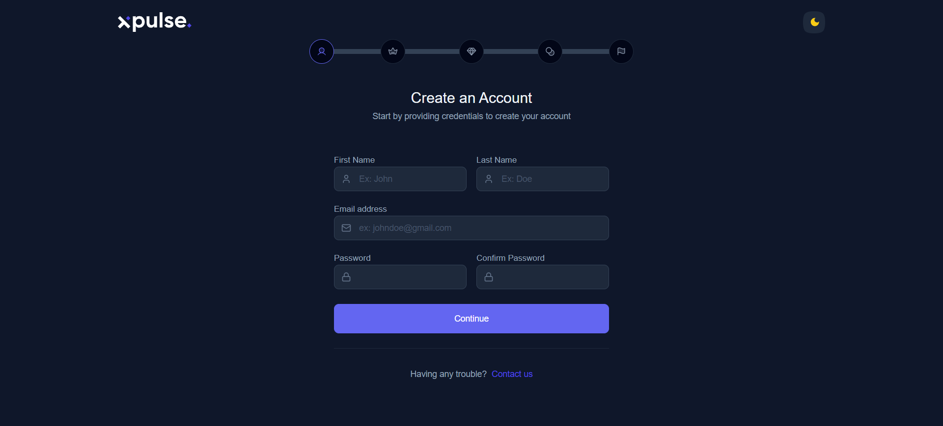Click the lock icon in Password field
Viewport: 943px width, 426px height.
click(x=346, y=277)
